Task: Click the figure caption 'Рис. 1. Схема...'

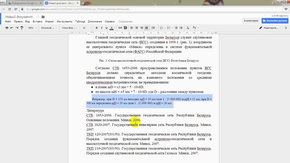Action: 149,61
